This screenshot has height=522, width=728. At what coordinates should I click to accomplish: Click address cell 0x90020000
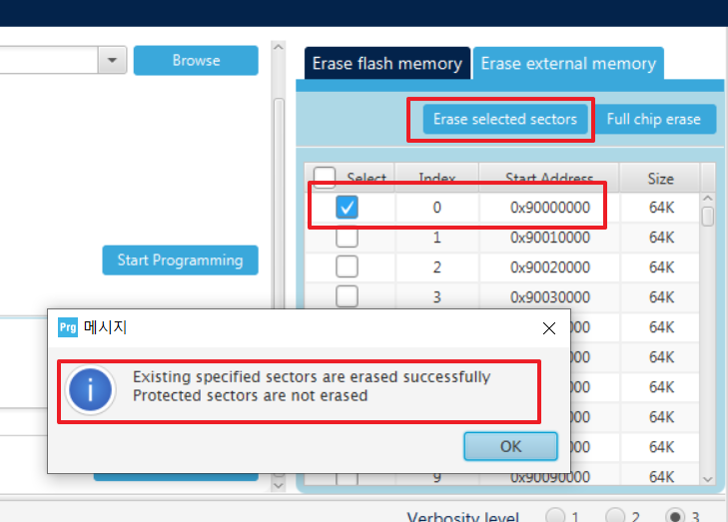point(549,267)
